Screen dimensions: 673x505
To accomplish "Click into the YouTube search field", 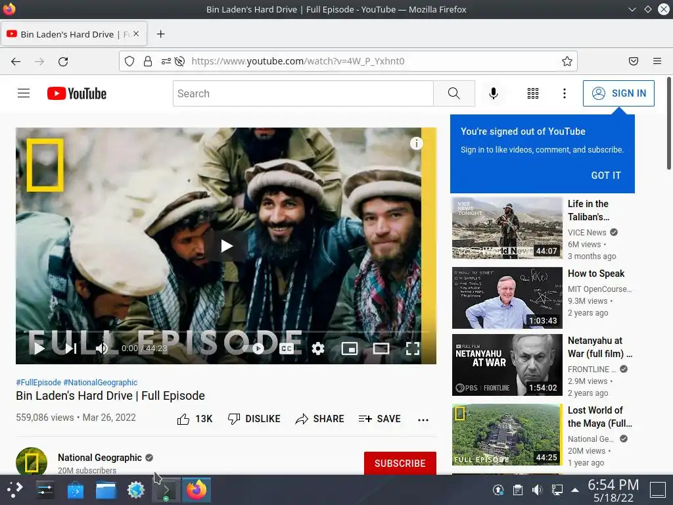I will point(303,93).
